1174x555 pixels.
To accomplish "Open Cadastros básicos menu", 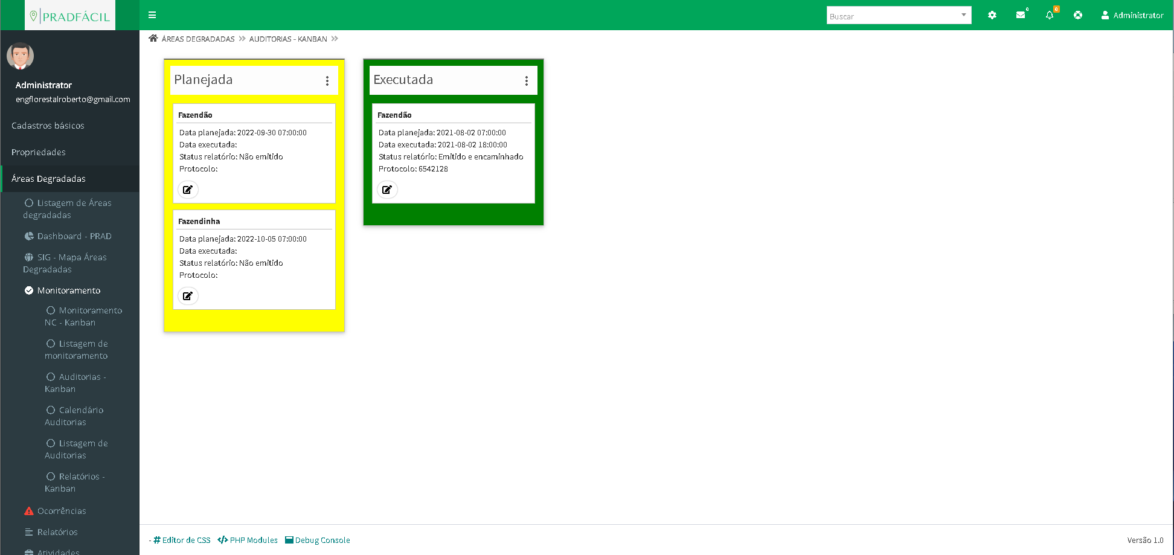I will [48, 126].
